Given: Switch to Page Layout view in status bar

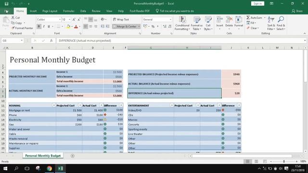Looking at the screenshot, I should point(256,161).
